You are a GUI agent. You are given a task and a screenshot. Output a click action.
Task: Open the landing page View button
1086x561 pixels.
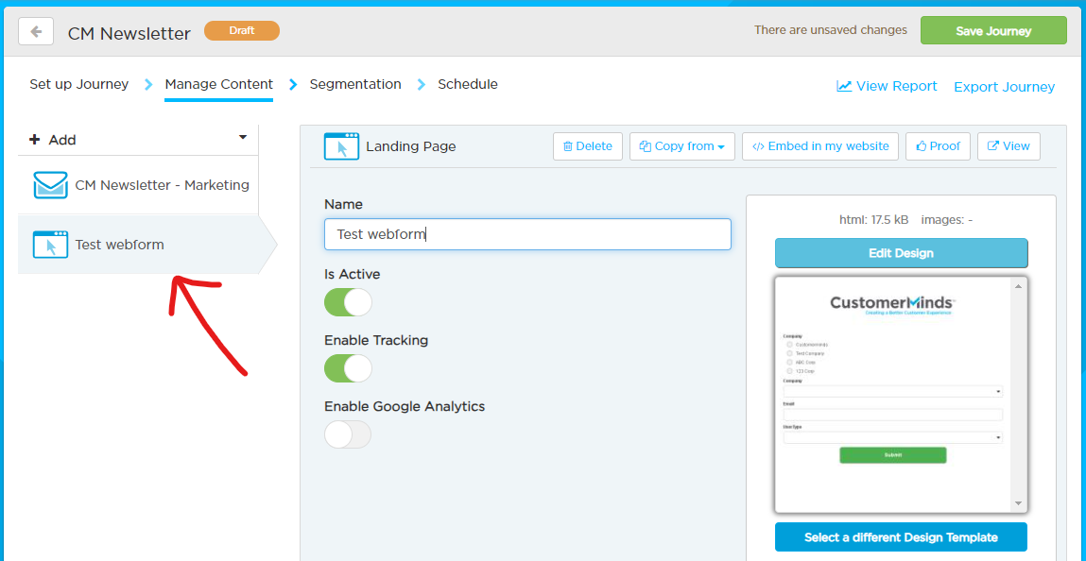(1008, 146)
